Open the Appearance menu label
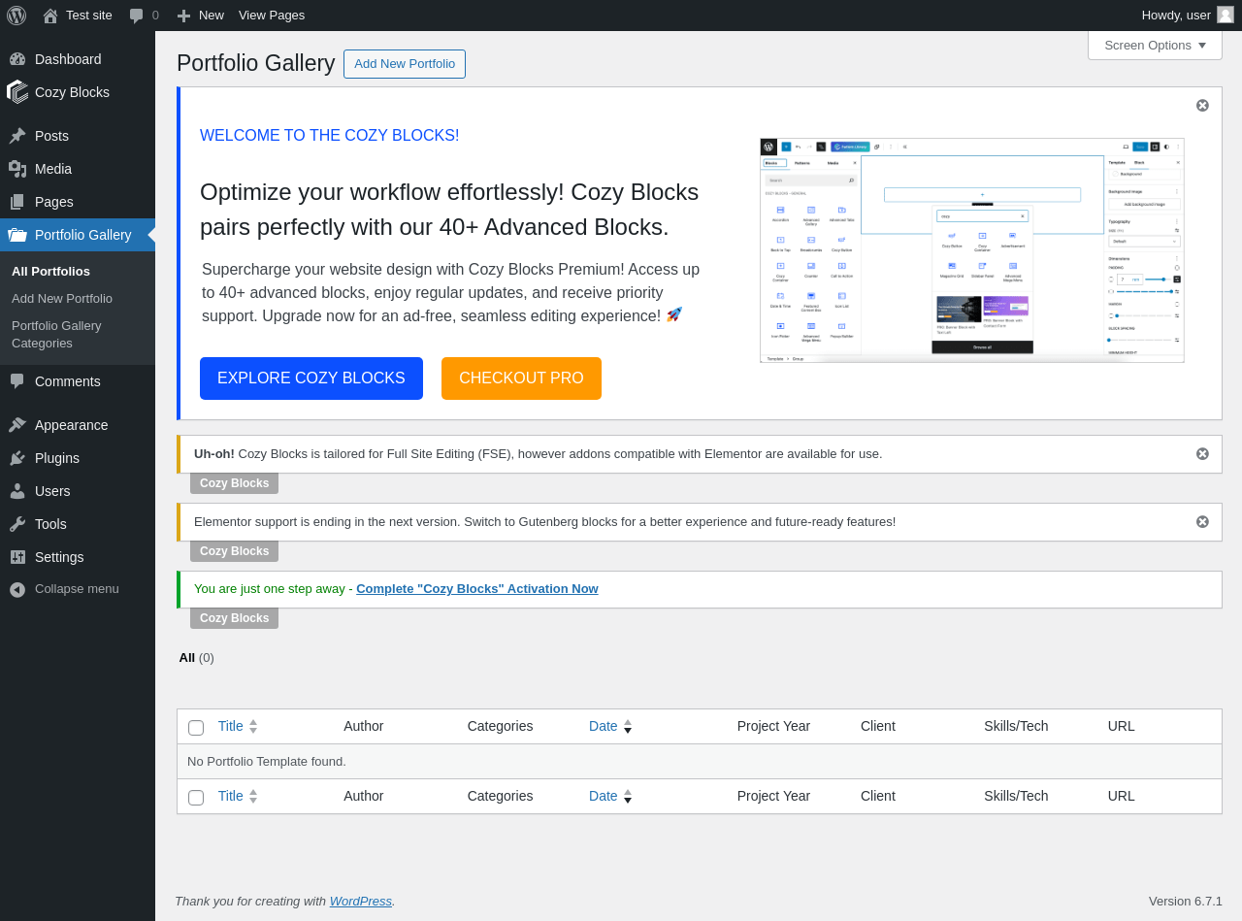Viewport: 1242px width, 921px height. point(72,425)
